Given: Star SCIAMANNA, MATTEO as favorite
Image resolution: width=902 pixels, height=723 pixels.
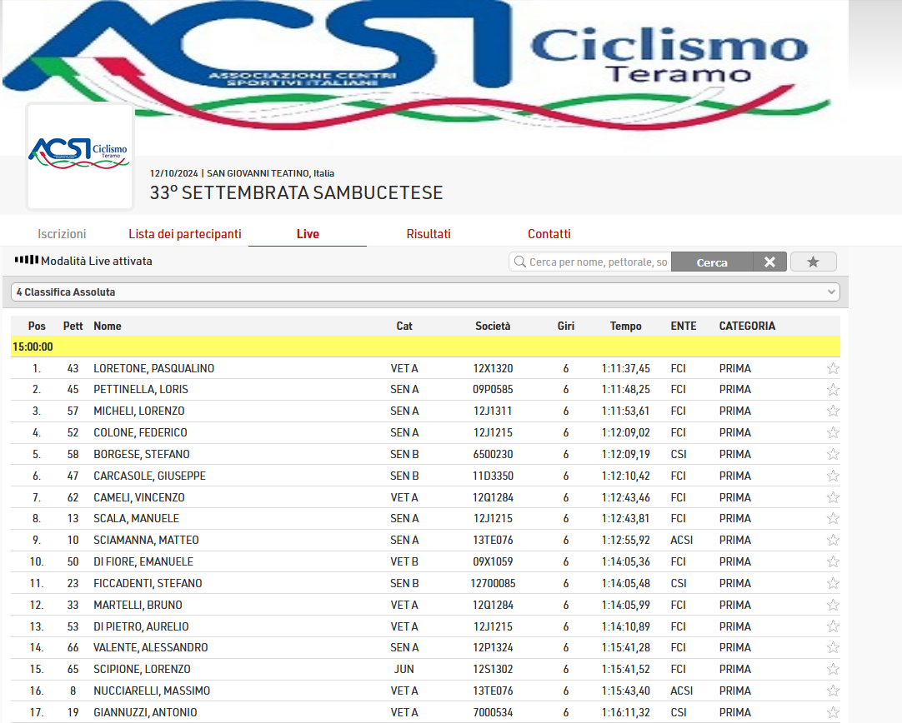Looking at the screenshot, I should click(x=833, y=541).
